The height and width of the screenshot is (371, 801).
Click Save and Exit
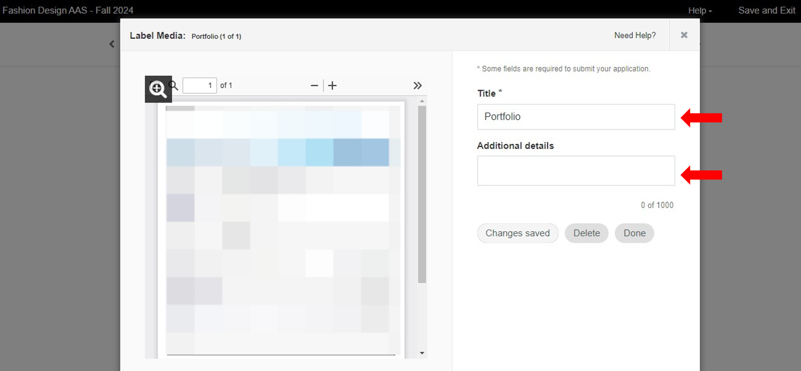coord(766,10)
